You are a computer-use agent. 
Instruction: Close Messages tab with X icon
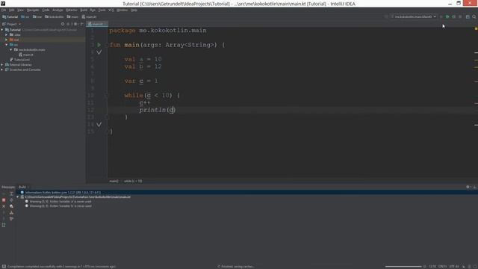point(4,206)
